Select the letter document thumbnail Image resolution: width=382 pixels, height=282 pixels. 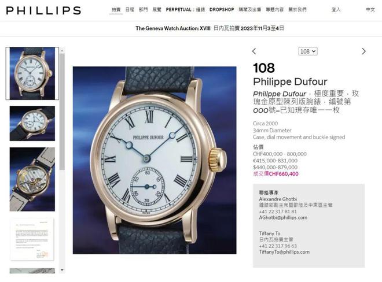[32, 239]
